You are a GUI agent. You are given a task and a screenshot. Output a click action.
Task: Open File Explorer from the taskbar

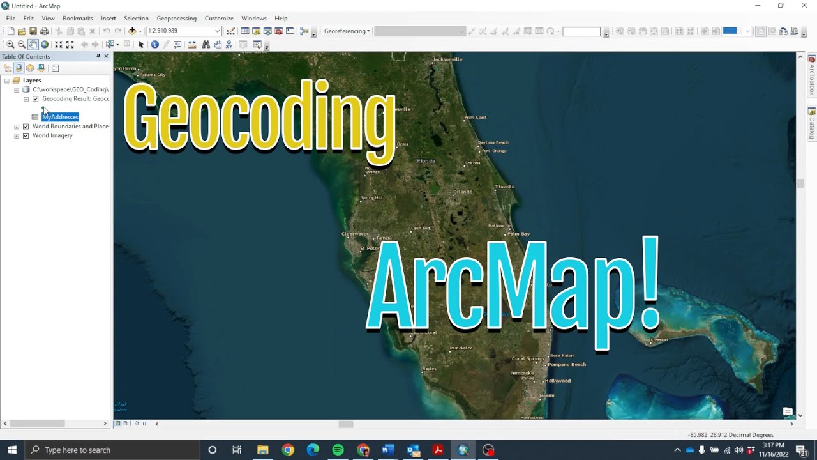(262, 450)
